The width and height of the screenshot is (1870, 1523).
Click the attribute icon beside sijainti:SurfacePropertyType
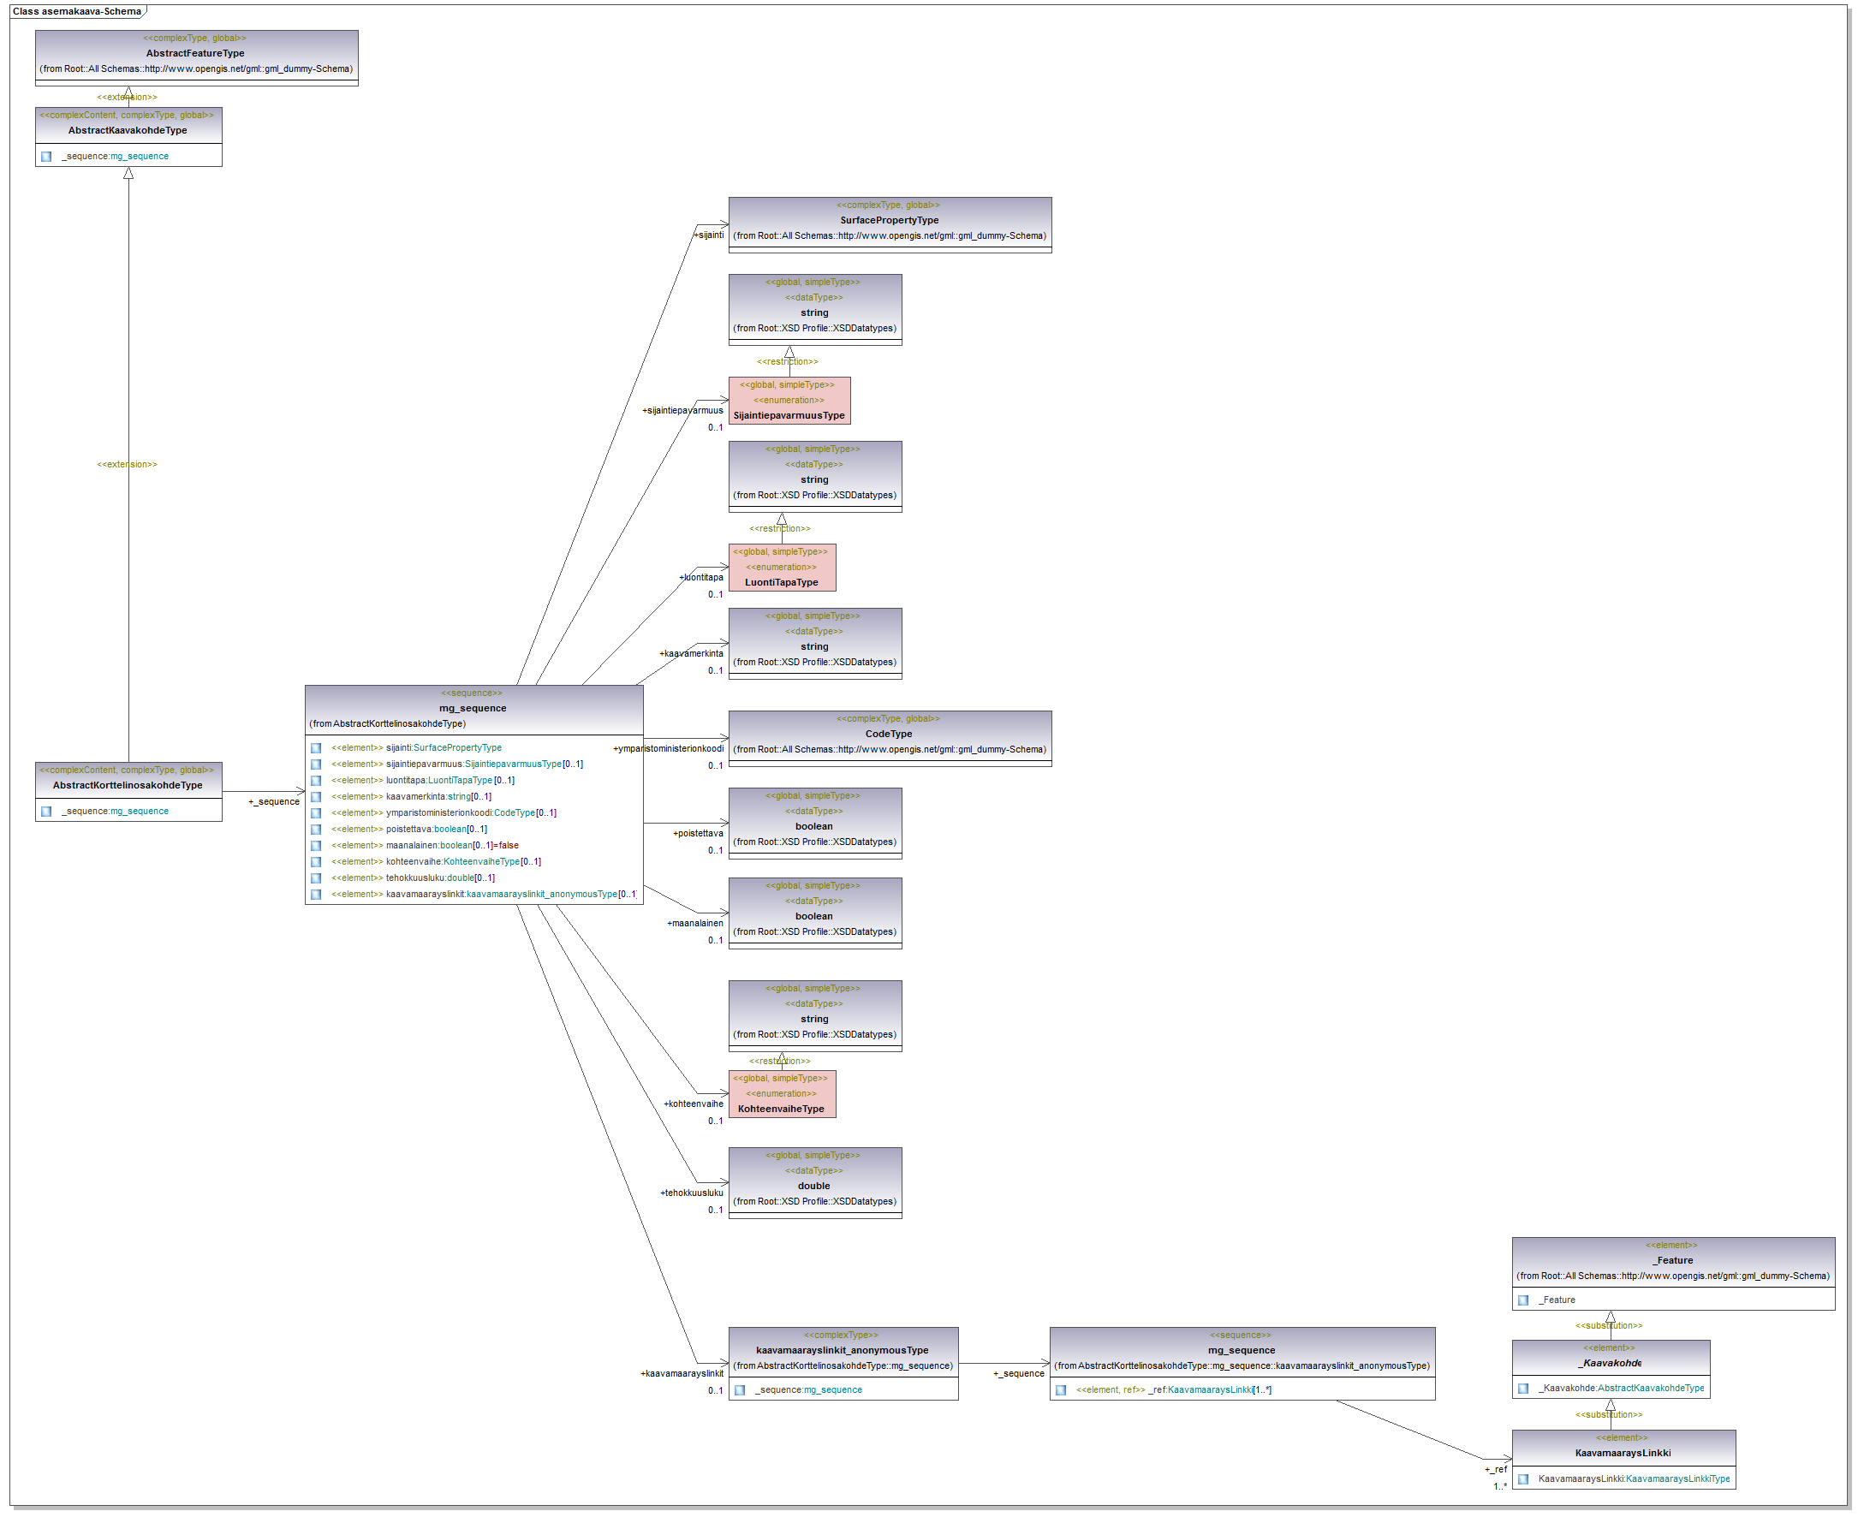tap(316, 748)
